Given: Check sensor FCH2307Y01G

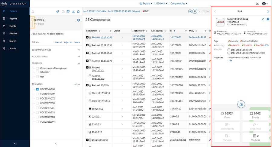Looking at the screenshot, I should click(37, 103).
